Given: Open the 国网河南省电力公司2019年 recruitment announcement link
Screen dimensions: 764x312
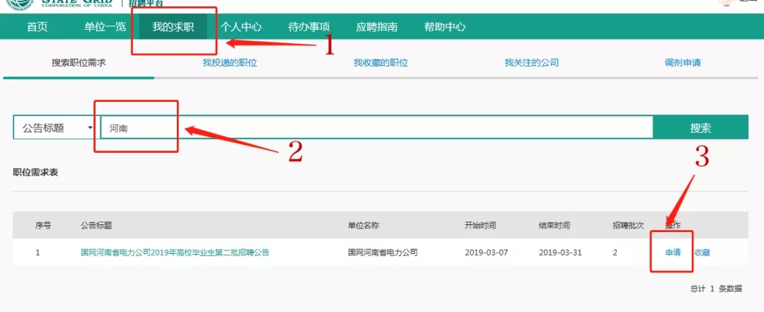Looking at the screenshot, I should click(x=175, y=252).
